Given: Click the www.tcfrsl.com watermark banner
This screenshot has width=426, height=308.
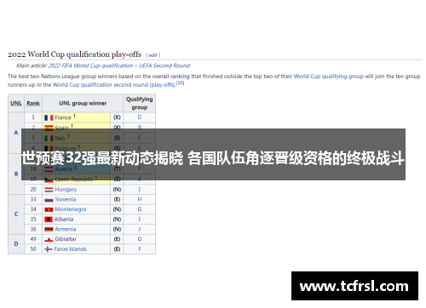Looking at the screenshot, I should (354, 286).
